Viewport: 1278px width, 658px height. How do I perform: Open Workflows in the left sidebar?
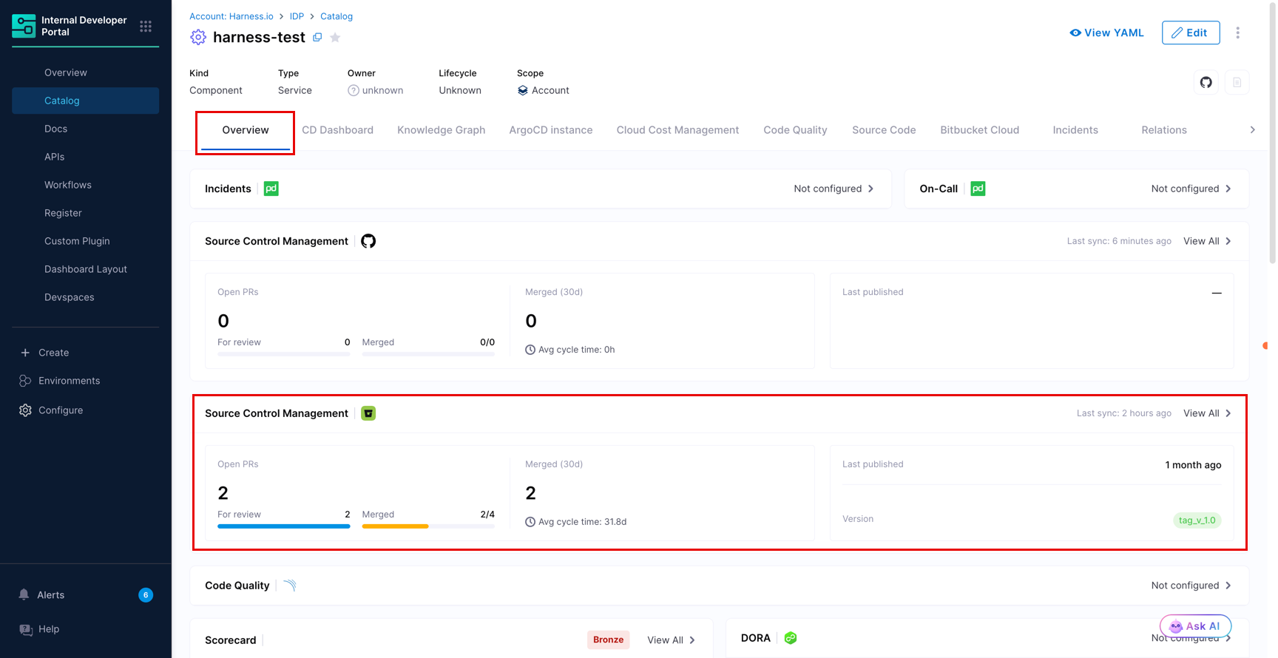[x=68, y=185]
